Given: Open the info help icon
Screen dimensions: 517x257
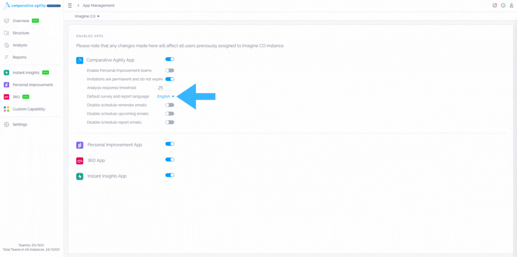Looking at the screenshot, I should pos(503,5).
